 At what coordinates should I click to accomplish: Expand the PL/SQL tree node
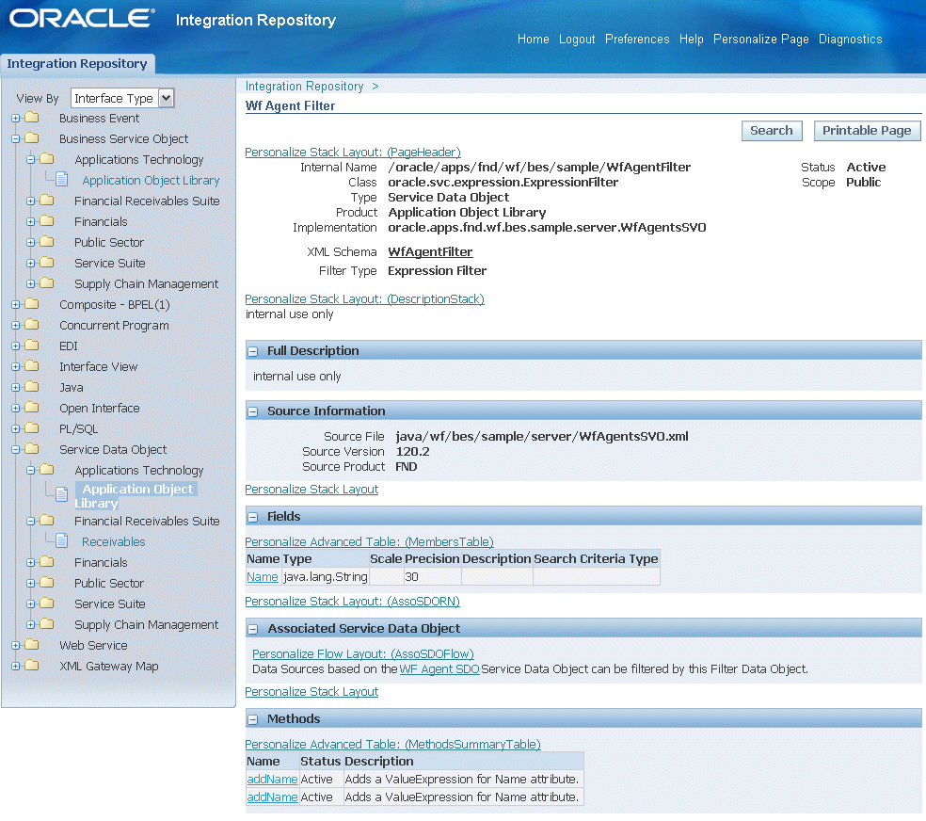tap(15, 428)
